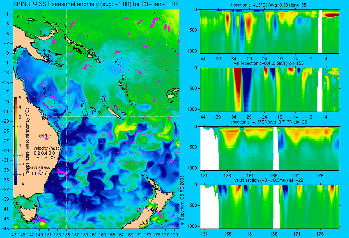Click the 'Copyright CSIRO 2005' vertical text
Image resolution: width=349 pixels, height=238 pixels.
(182, 200)
